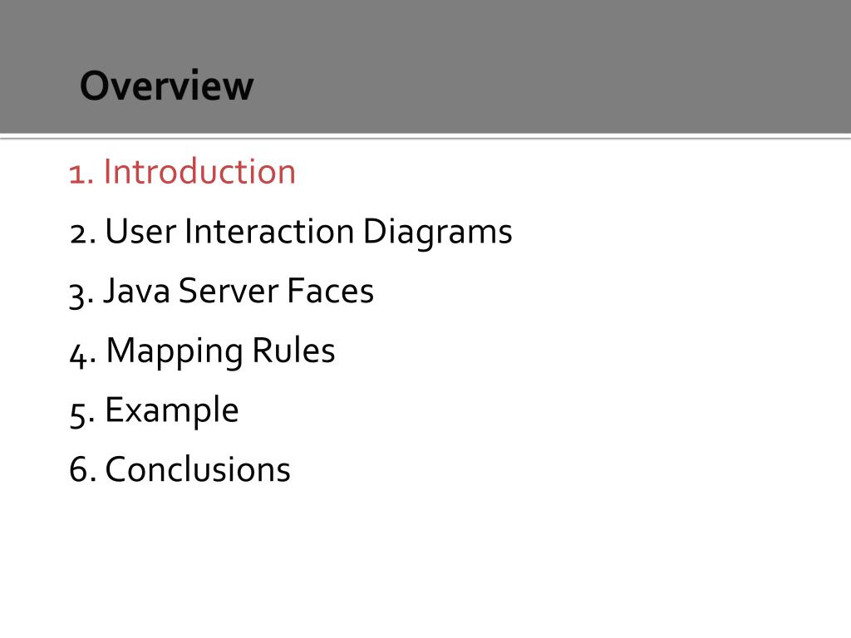
Task: Click the numeral 6 before Conclusions
Action: (x=80, y=470)
